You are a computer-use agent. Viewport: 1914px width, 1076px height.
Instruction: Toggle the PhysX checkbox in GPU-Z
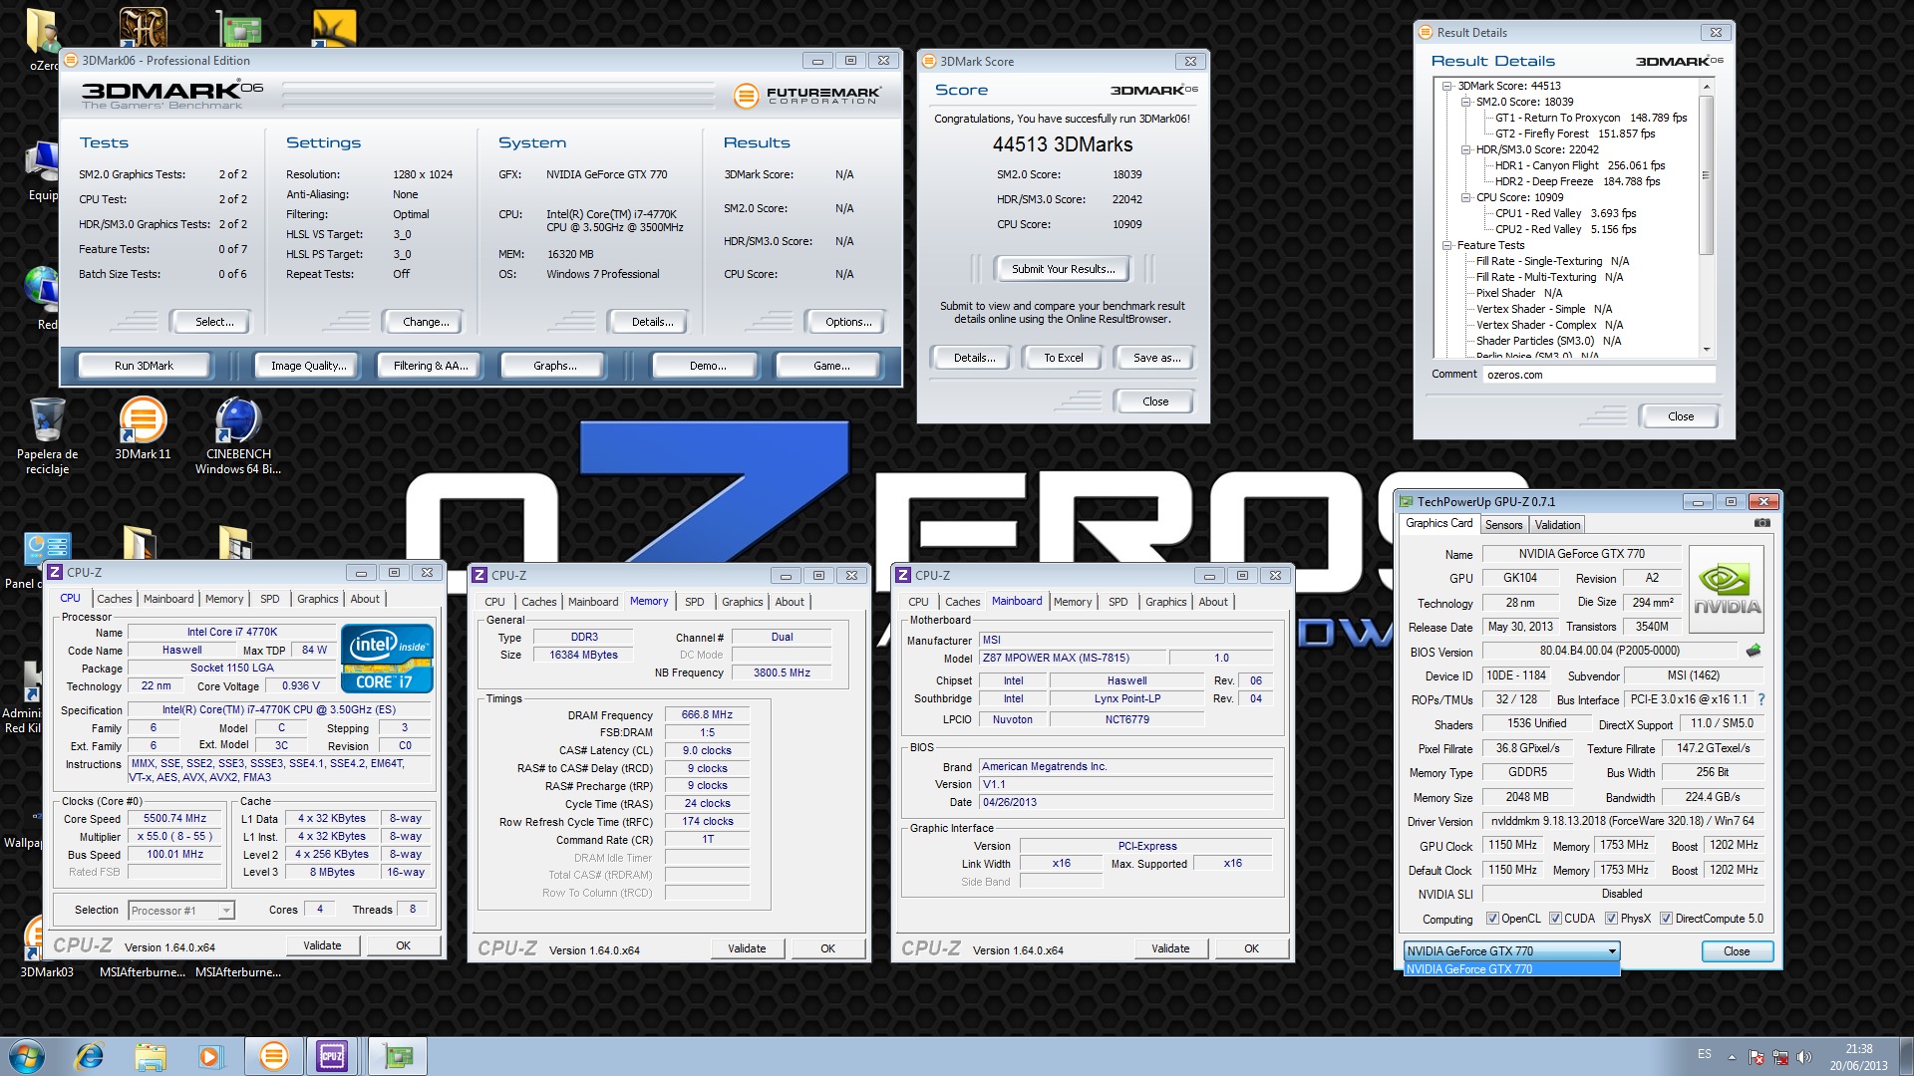(x=1611, y=919)
